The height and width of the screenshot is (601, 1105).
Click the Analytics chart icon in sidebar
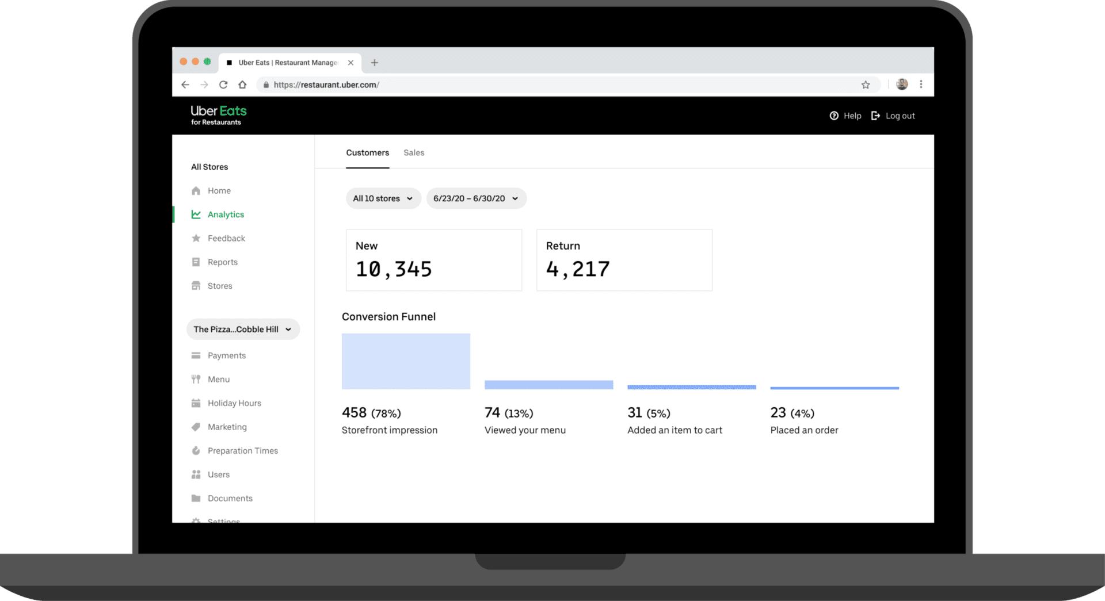point(196,215)
